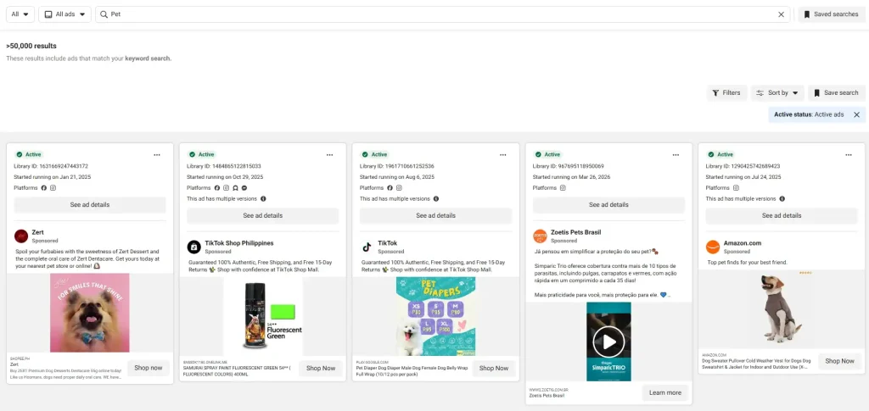Click Instagram platform icon on Amazon.com card
This screenshot has height=411, width=869.
point(736,188)
